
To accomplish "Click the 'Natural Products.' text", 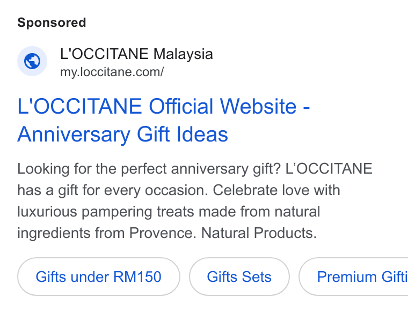I will (259, 233).
